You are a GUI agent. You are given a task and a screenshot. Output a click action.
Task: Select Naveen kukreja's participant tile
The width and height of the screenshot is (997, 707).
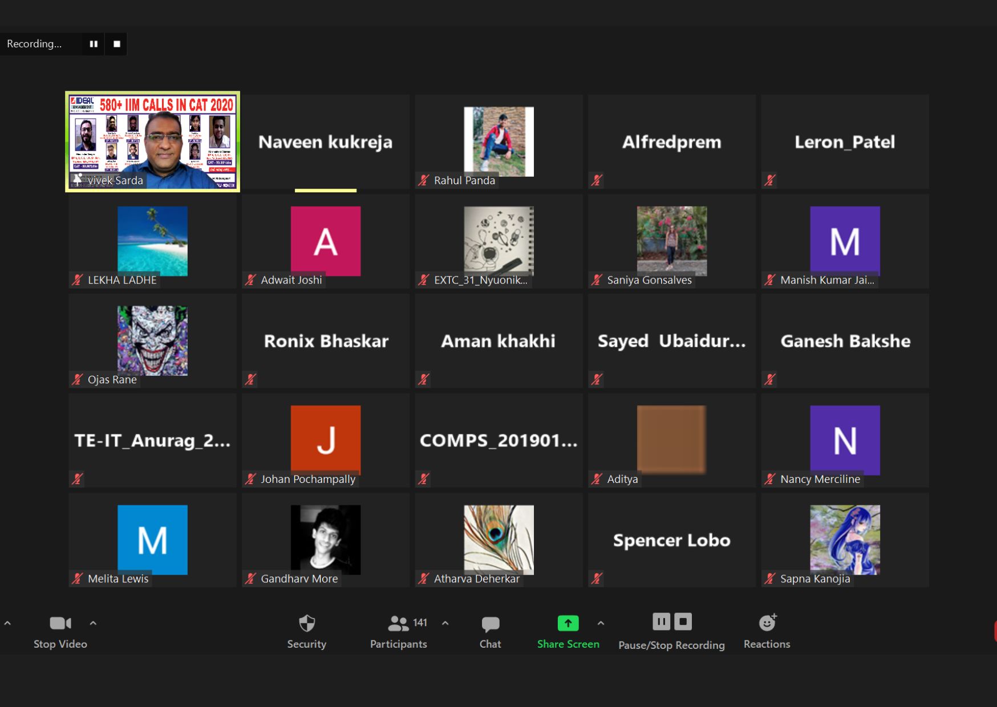pyautogui.click(x=326, y=141)
